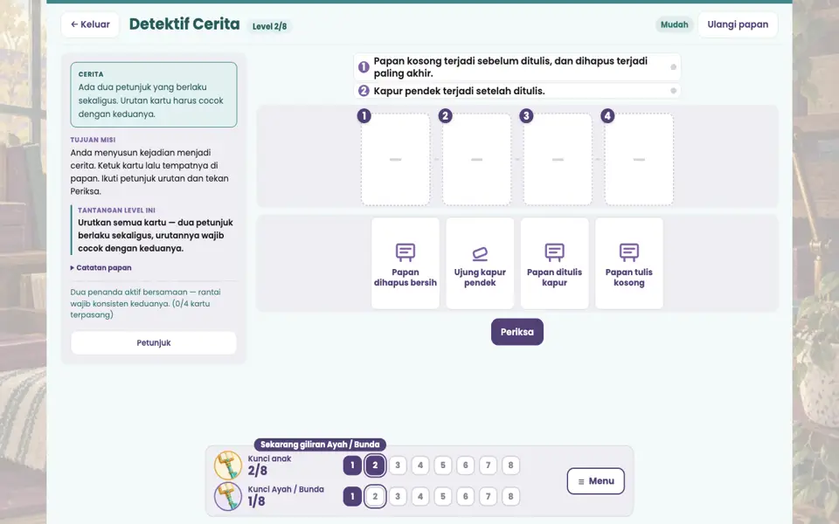This screenshot has width=839, height=524.
Task: Click the Mudah difficulty badge
Action: click(x=674, y=24)
